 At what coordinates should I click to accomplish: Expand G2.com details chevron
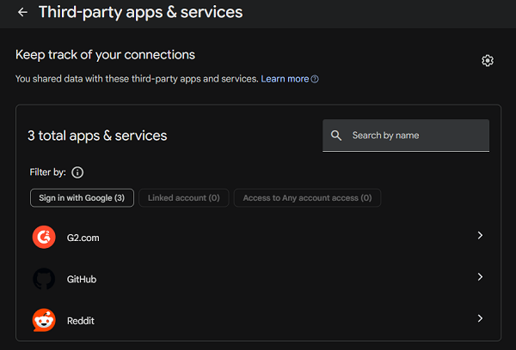coord(480,235)
